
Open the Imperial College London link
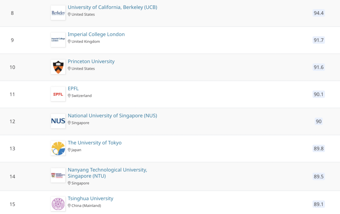[96, 34]
